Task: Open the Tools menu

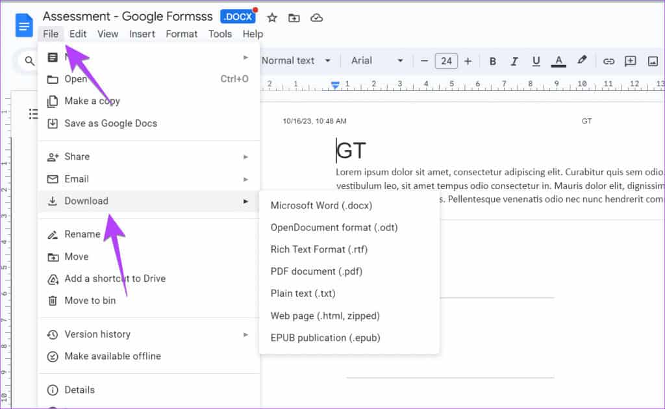Action: point(220,34)
